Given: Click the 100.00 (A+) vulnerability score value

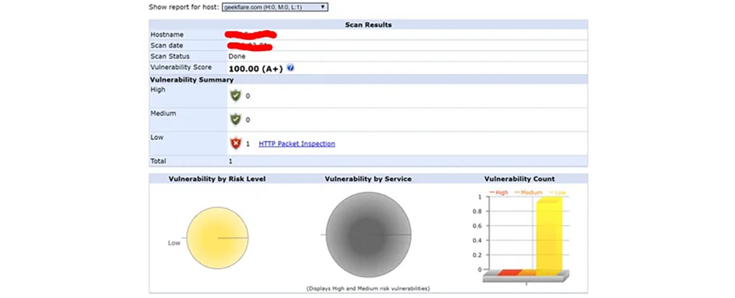Looking at the screenshot, I should [255, 69].
